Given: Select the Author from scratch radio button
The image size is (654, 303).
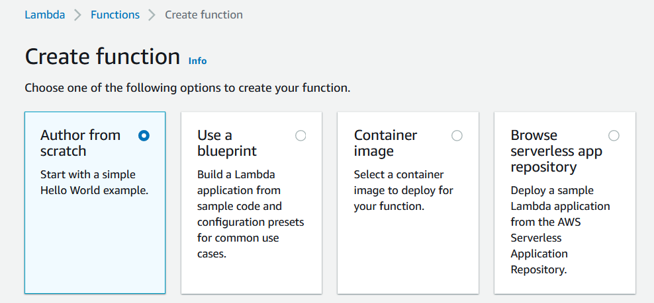Looking at the screenshot, I should [144, 135].
